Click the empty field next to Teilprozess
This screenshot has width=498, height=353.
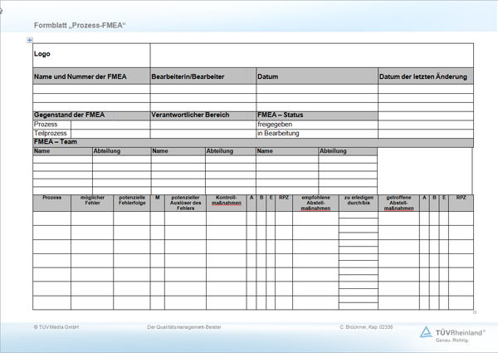(110, 133)
